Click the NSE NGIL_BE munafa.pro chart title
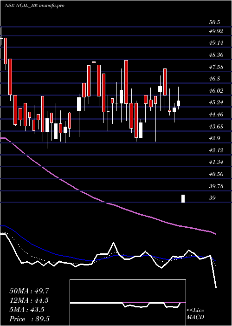The image size is (232, 326). pyautogui.click(x=34, y=6)
